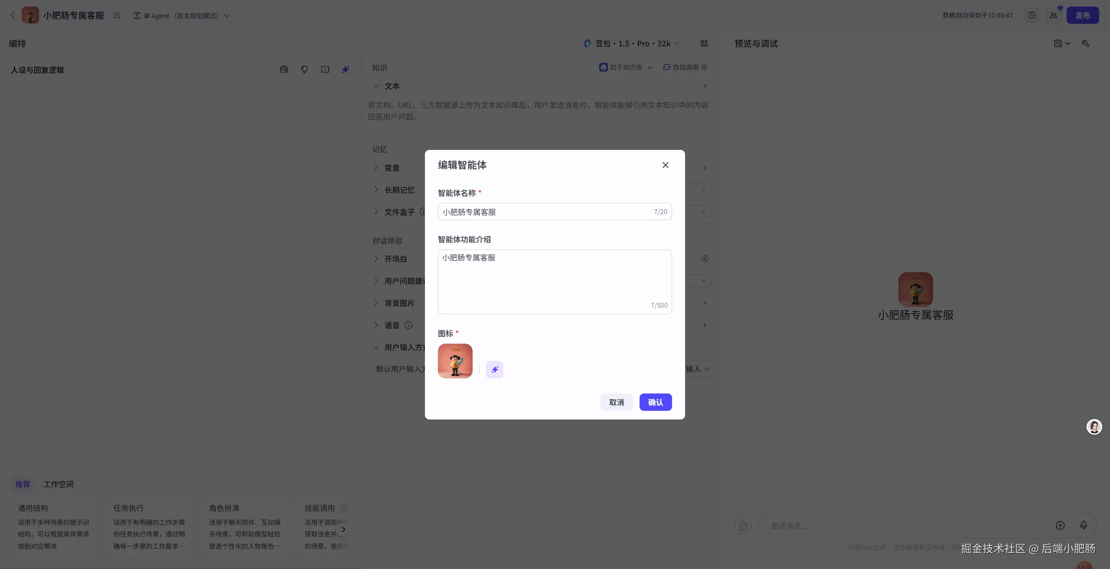1110x569 pixels.
Task: Click the auto-generate icon in 开场白 row
Action: coord(705,259)
